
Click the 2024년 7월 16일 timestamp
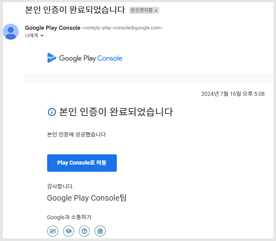(233, 94)
